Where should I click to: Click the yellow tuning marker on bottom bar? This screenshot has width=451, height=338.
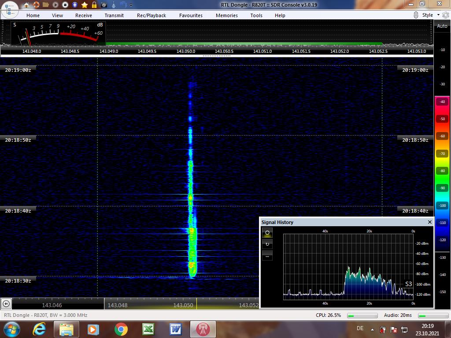[x=196, y=304]
